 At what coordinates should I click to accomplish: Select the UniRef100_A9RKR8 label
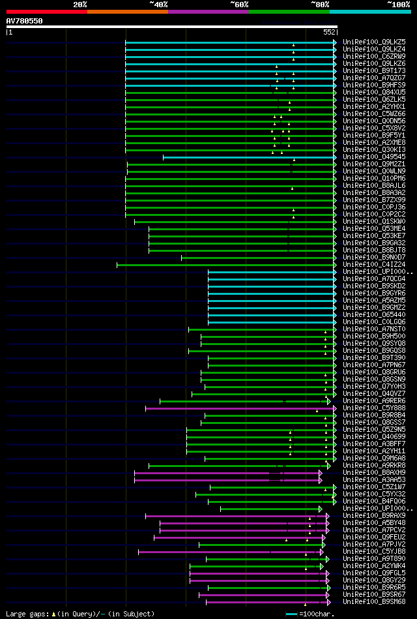click(x=375, y=466)
